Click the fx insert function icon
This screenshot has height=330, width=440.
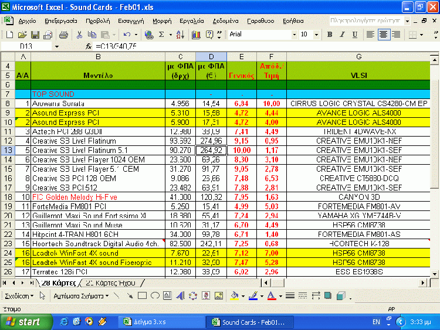(x=89, y=46)
